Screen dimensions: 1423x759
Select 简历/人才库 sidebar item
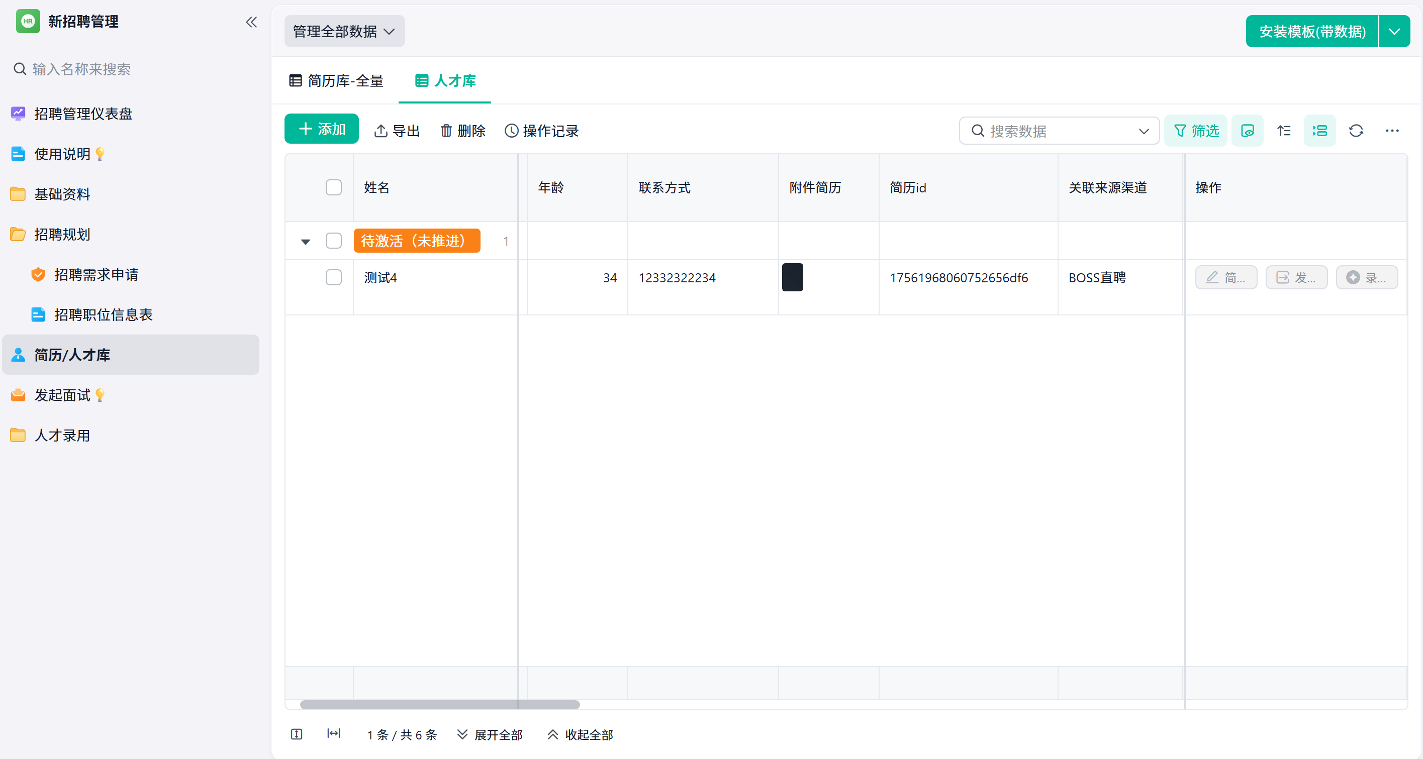(130, 355)
